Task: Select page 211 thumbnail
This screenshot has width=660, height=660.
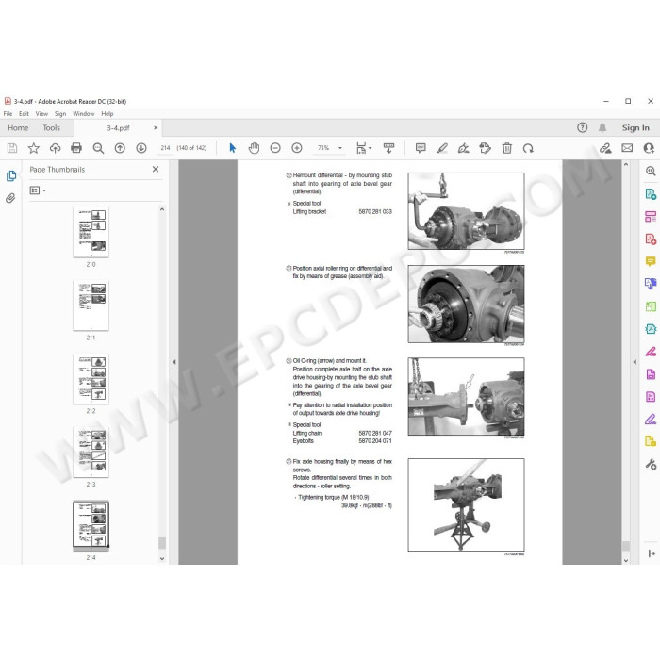Action: 91,305
